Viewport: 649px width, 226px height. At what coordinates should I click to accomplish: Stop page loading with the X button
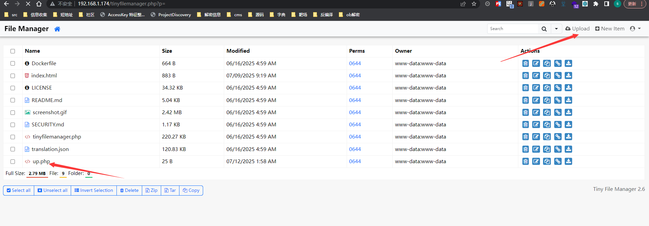pyautogui.click(x=28, y=4)
